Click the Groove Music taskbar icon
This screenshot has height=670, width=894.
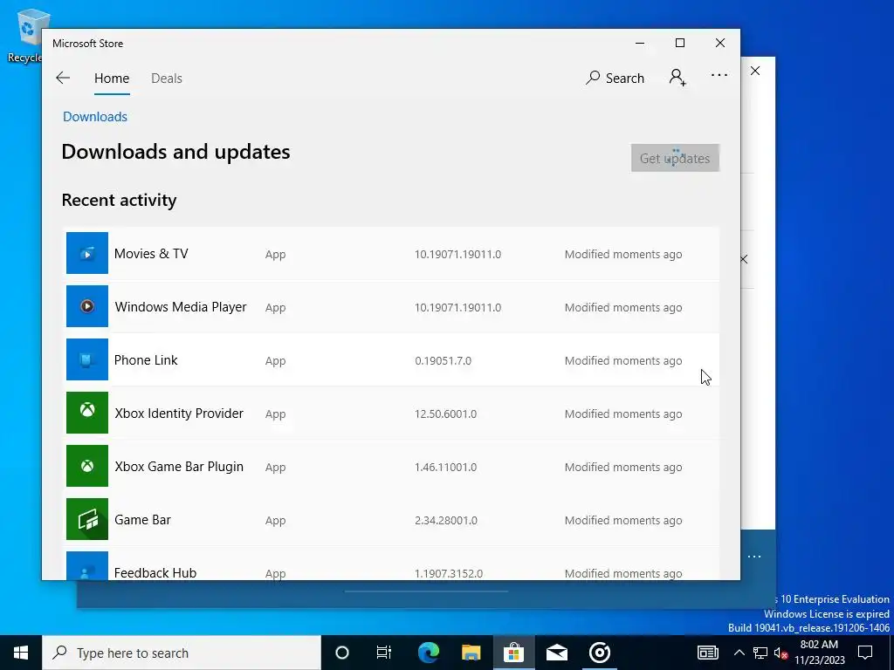tap(599, 653)
